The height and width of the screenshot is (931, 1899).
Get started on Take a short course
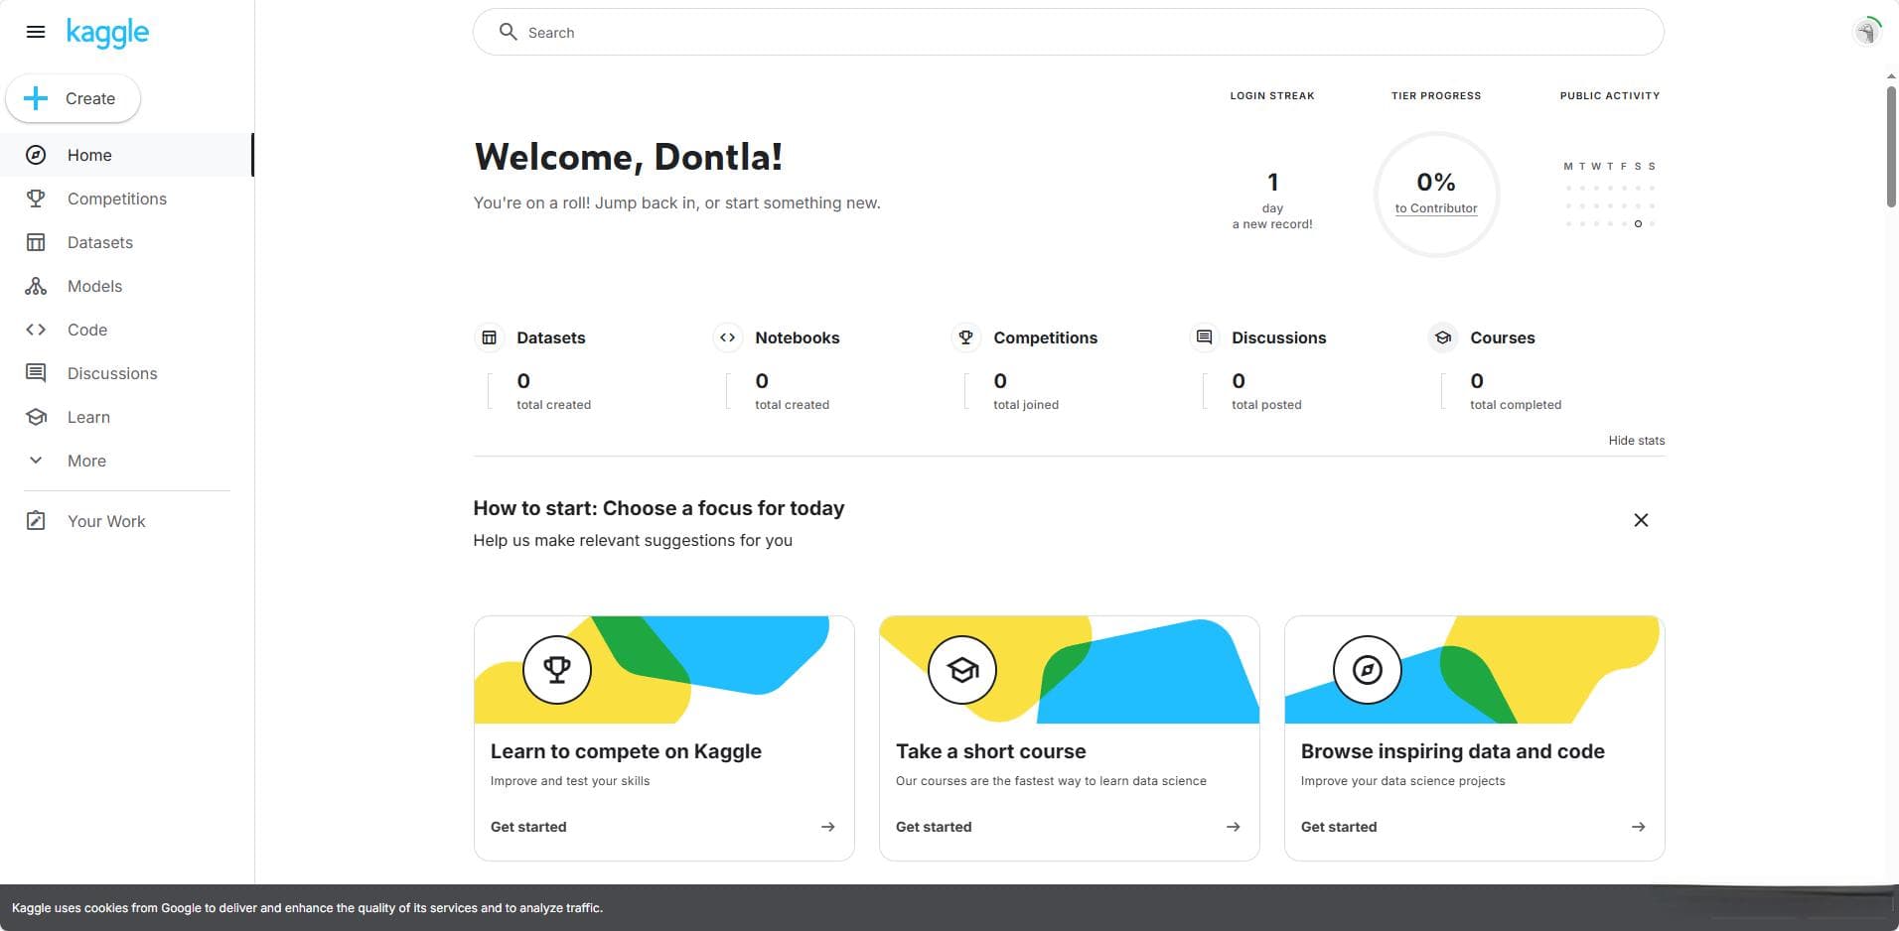tap(934, 827)
